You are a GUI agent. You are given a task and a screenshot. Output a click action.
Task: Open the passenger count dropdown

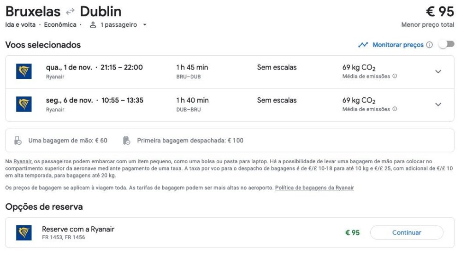coord(144,25)
